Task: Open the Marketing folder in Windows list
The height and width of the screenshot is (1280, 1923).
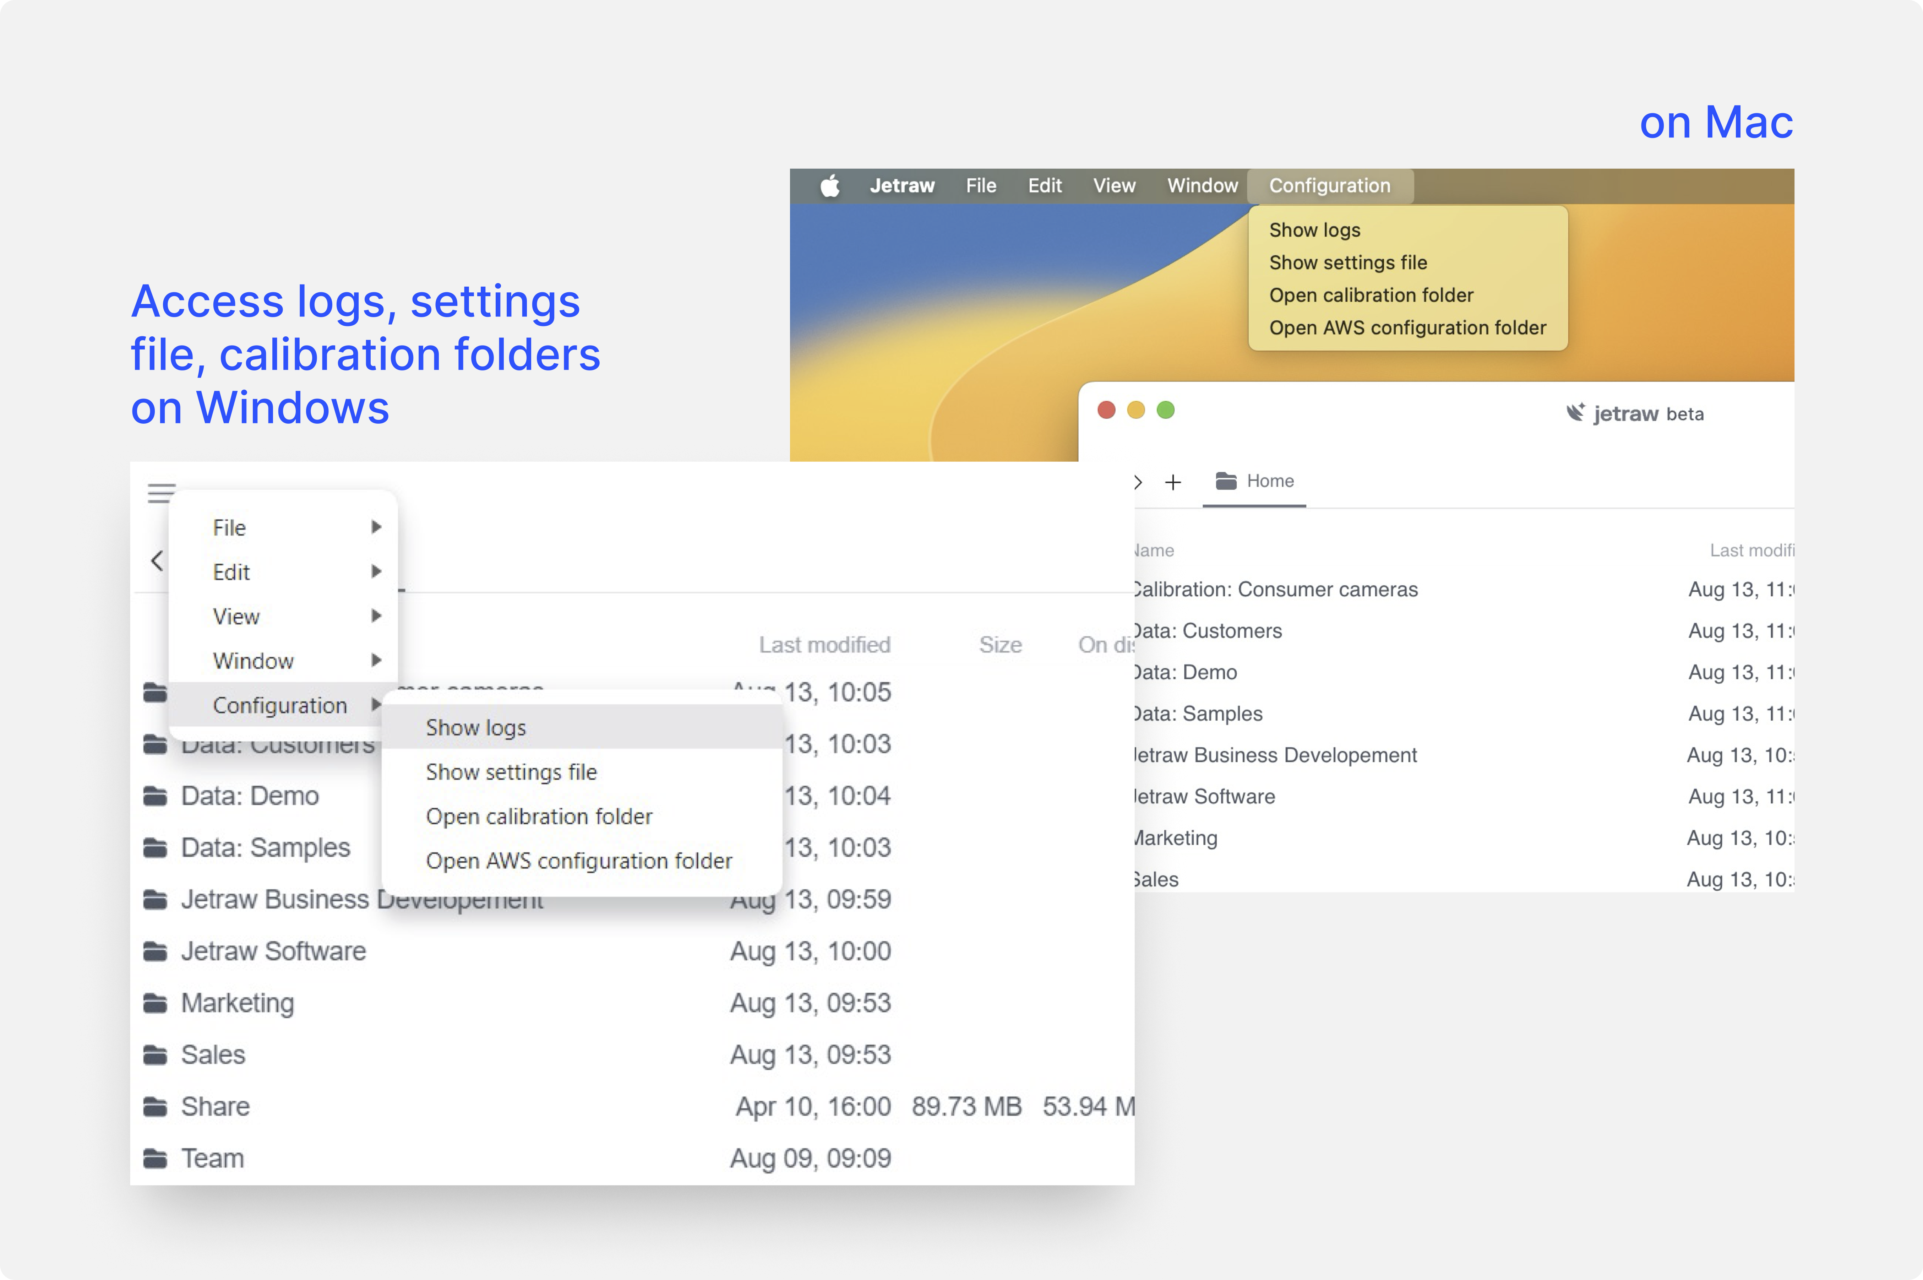Action: (238, 1003)
